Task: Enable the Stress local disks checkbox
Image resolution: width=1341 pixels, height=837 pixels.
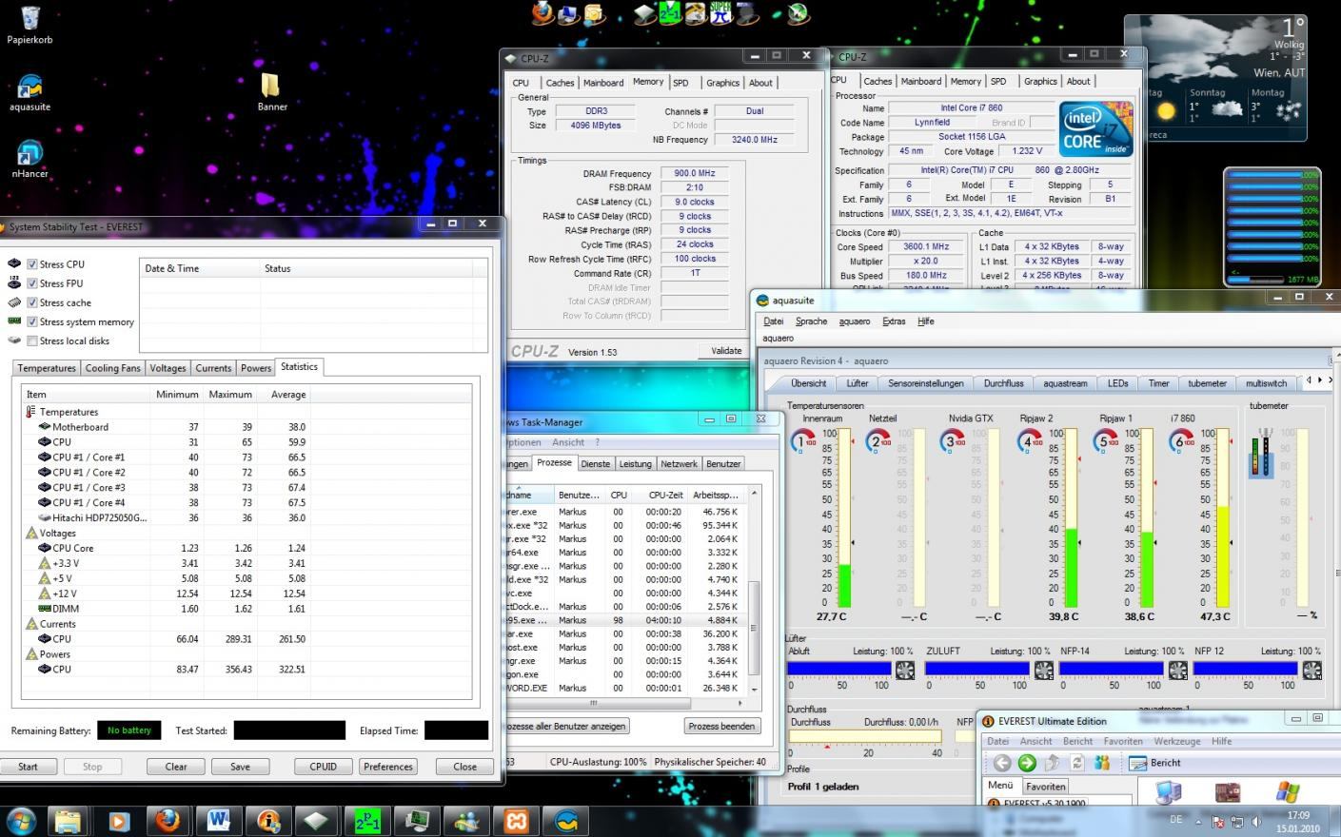Action: point(32,341)
